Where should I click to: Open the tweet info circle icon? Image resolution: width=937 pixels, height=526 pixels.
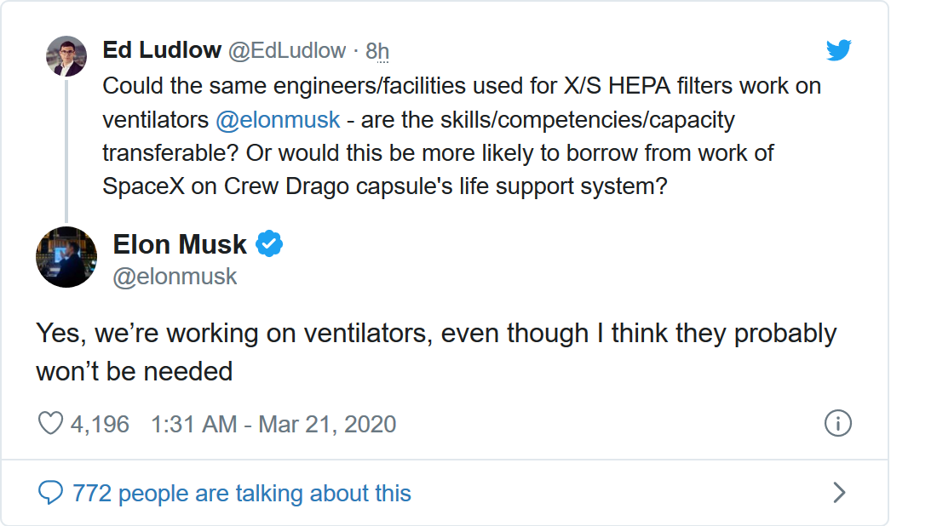(x=838, y=424)
